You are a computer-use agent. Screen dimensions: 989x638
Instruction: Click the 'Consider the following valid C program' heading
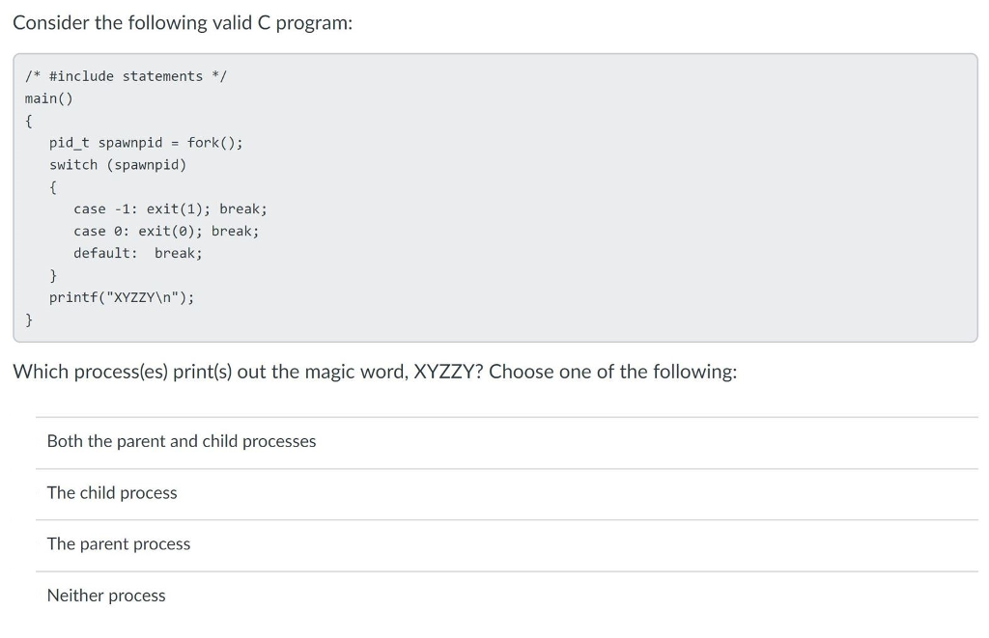pos(183,23)
